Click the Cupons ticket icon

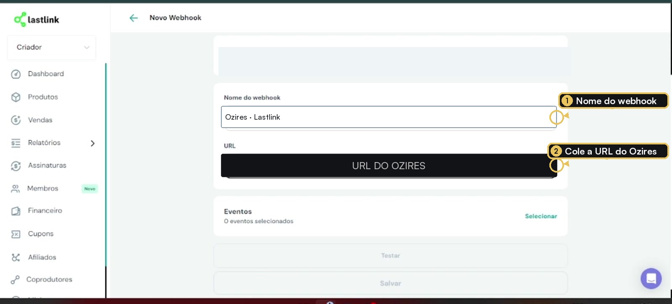pyautogui.click(x=16, y=234)
